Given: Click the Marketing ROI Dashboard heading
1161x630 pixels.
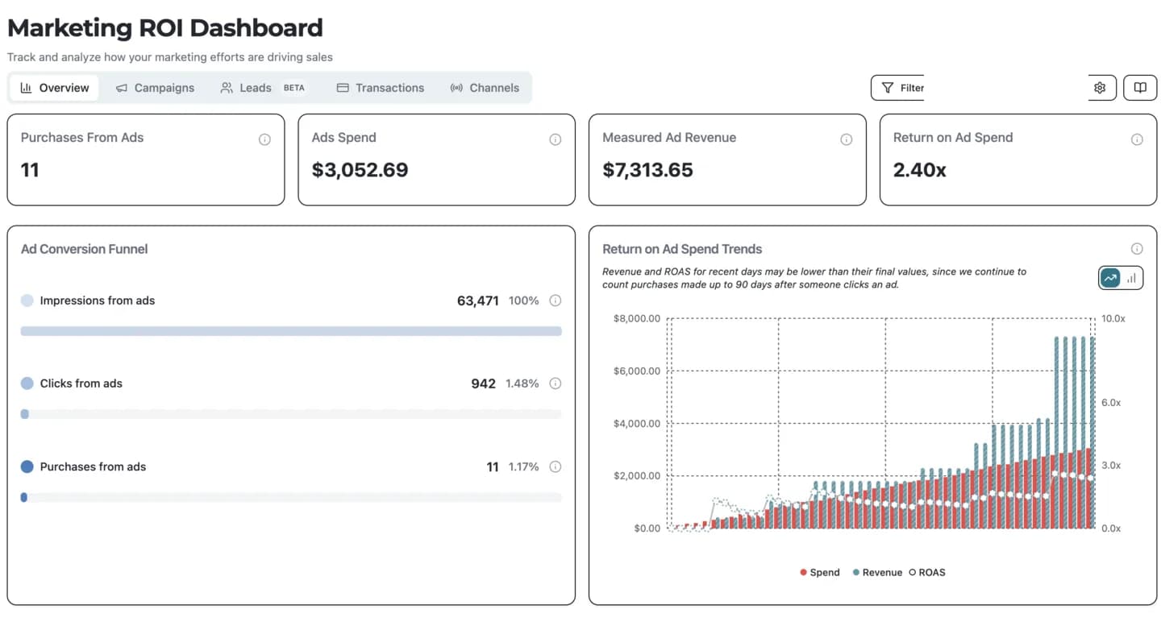Looking at the screenshot, I should point(165,27).
